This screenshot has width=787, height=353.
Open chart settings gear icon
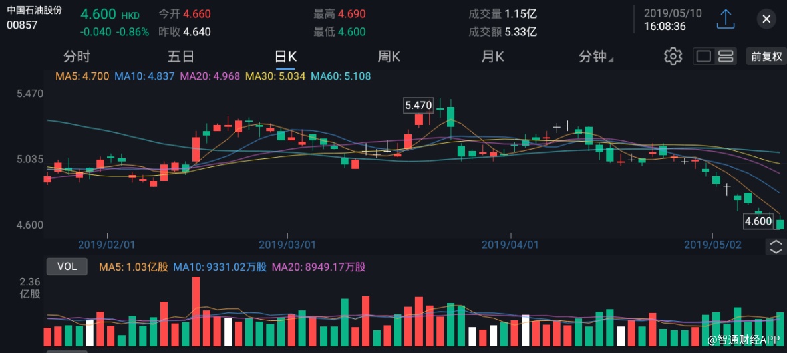point(673,56)
